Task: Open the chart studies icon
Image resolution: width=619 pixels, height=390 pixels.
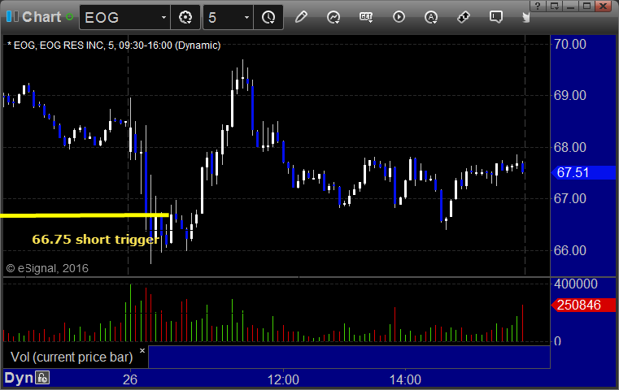Action: (x=333, y=17)
